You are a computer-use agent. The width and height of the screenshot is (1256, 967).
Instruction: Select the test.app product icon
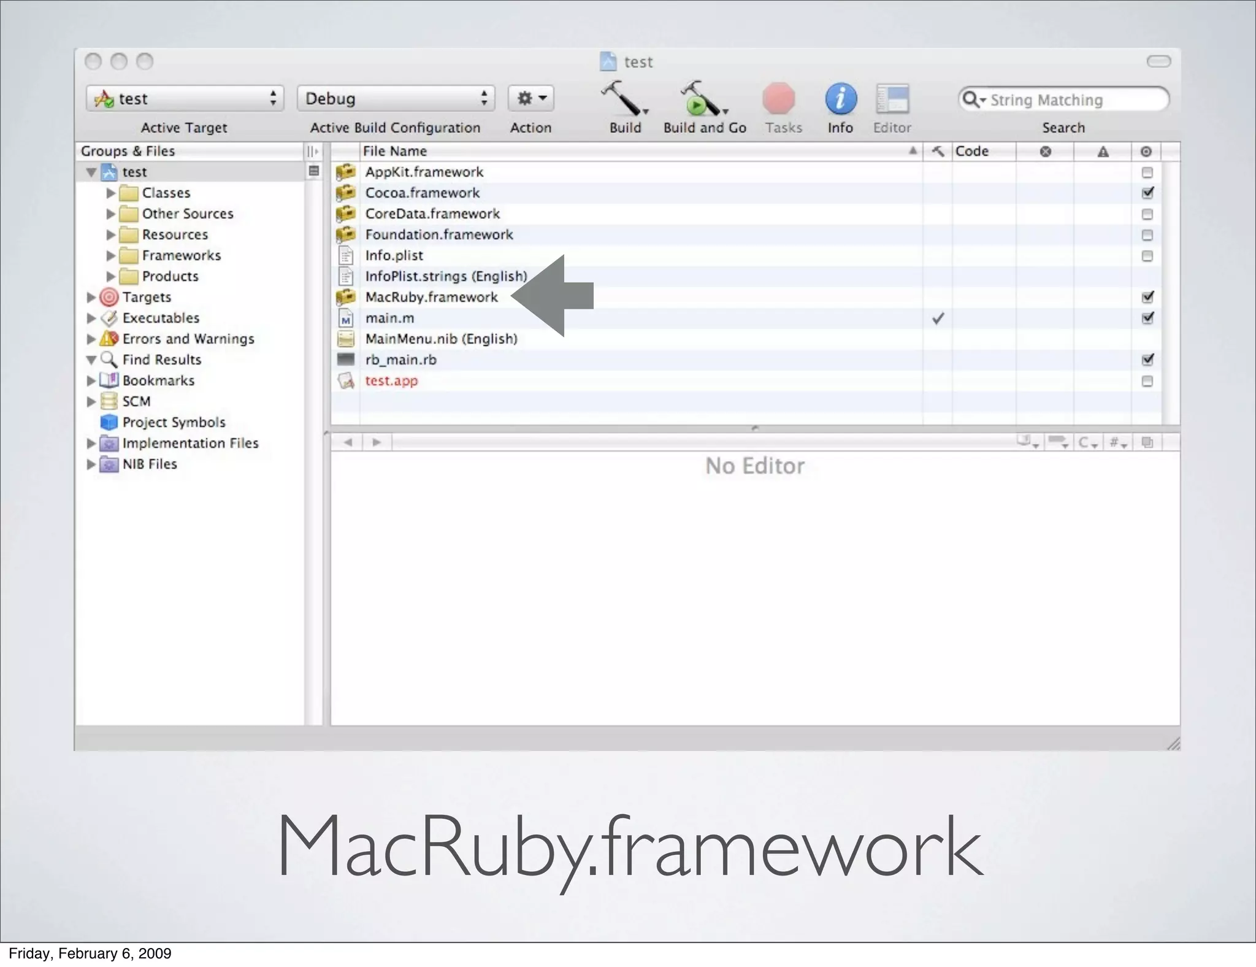pos(346,381)
